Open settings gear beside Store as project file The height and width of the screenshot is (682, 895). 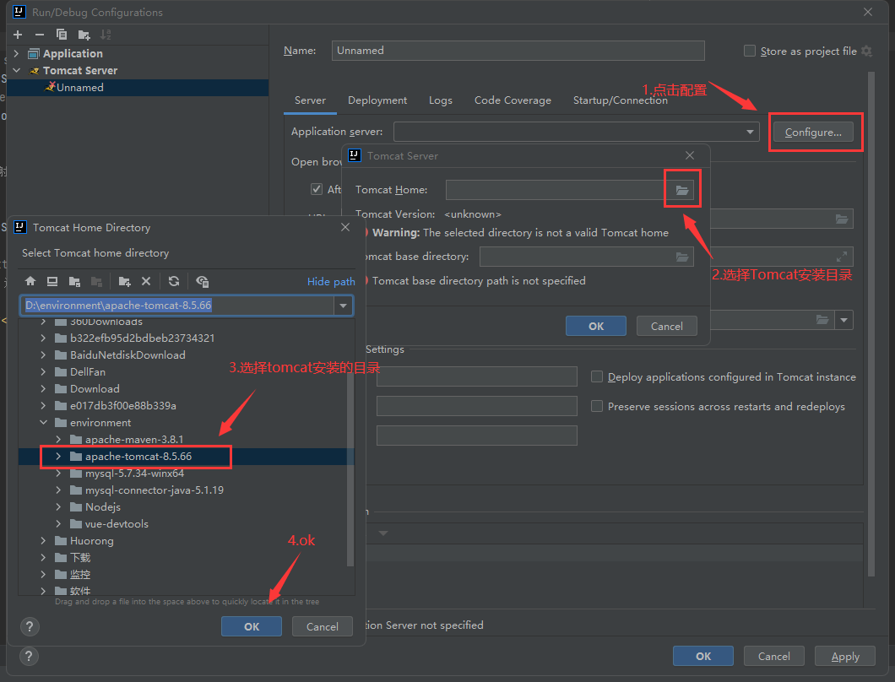(x=866, y=51)
